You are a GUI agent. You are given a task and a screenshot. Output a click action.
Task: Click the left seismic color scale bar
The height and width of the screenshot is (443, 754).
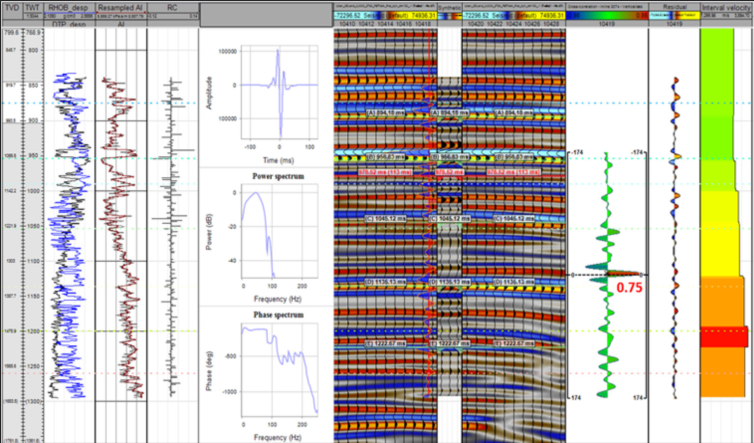pyautogui.click(x=385, y=16)
